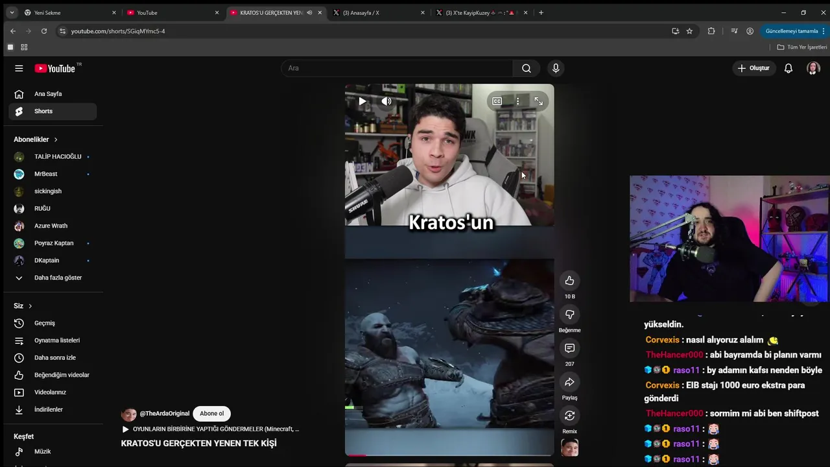Open MrBeast subscription channel
The height and width of the screenshot is (467, 830).
53,174
